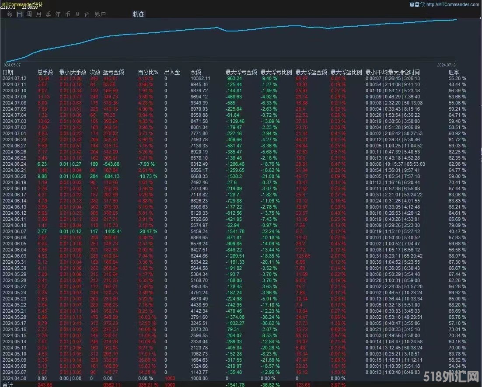Switch to the 币 (currency) tab
482x387 pixels.
coord(67,14)
